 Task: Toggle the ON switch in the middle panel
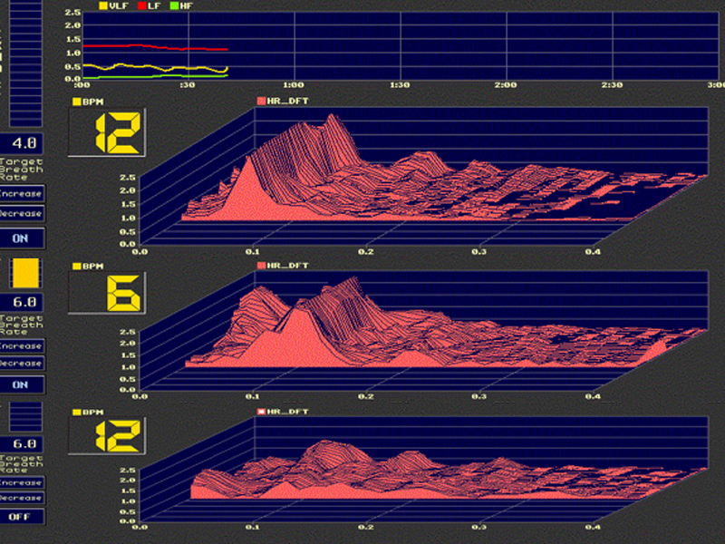pyautogui.click(x=22, y=384)
